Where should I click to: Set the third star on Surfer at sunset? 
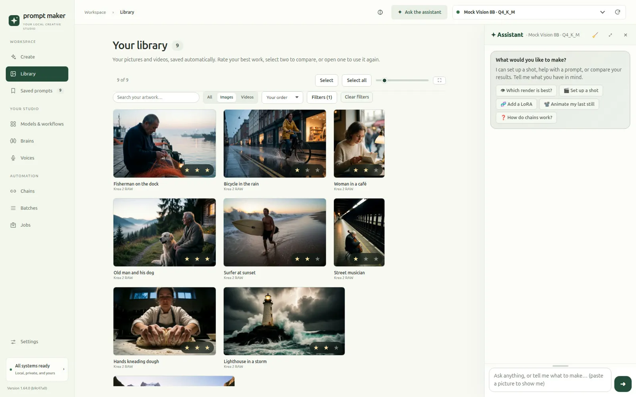(317, 259)
